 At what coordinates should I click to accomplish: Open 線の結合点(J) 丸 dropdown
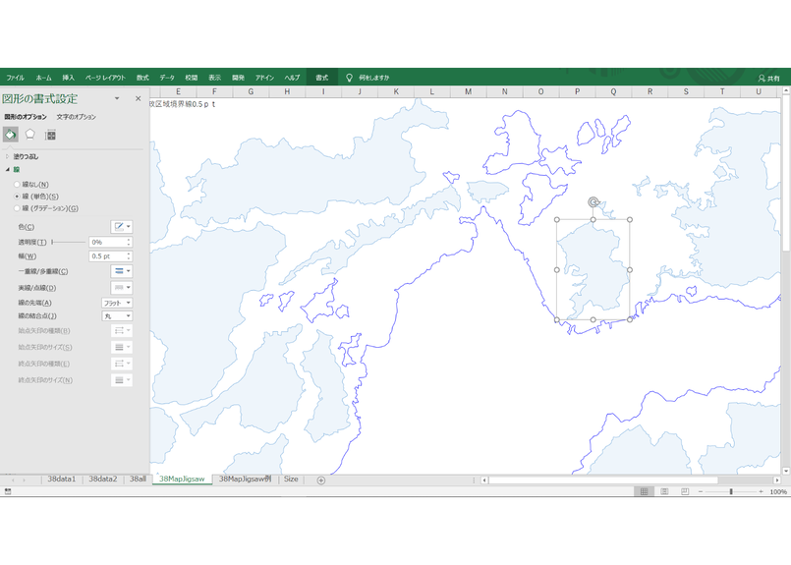click(x=117, y=315)
